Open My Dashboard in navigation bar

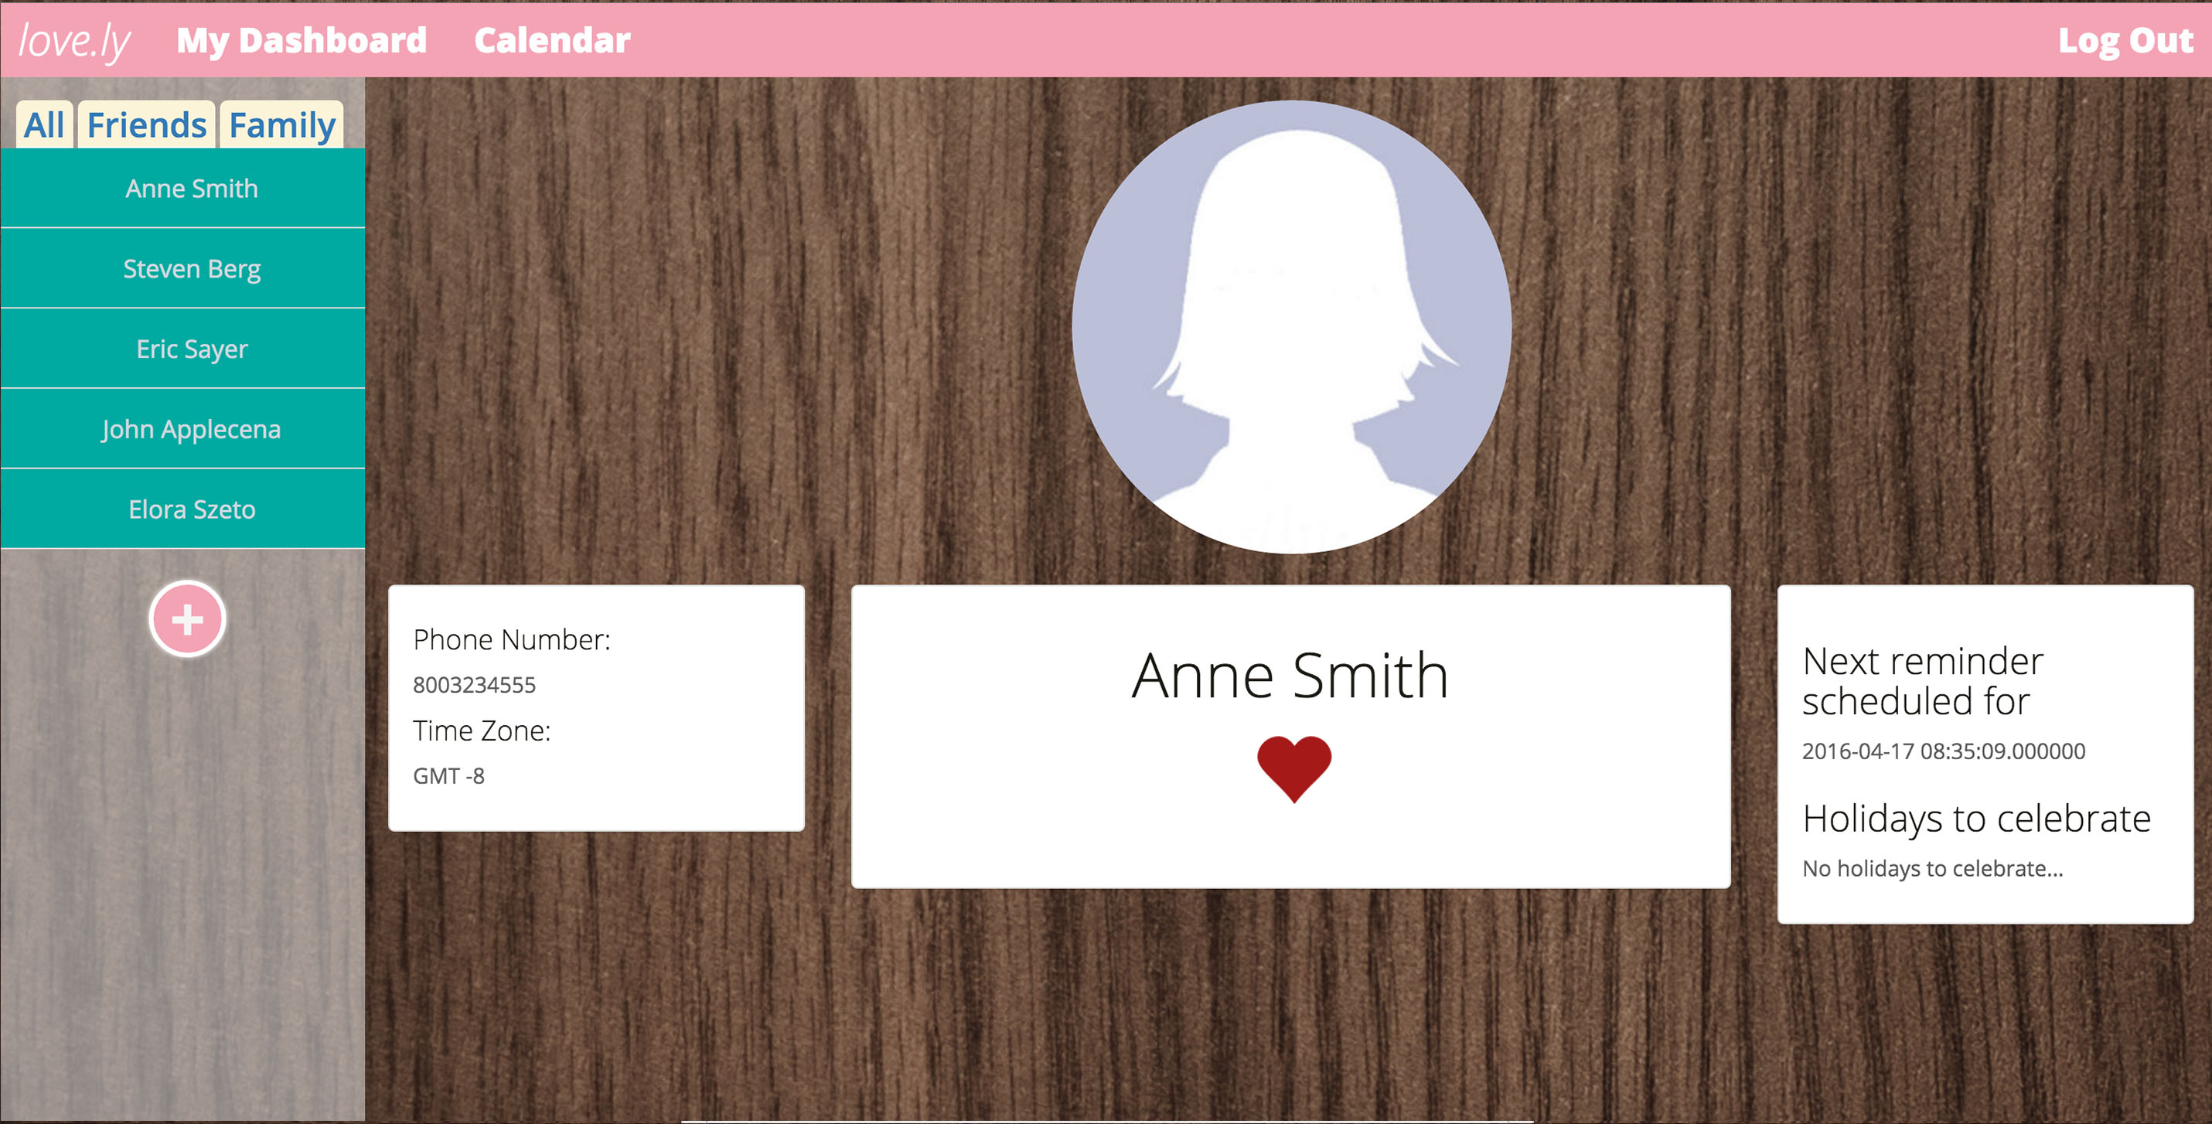tap(302, 40)
